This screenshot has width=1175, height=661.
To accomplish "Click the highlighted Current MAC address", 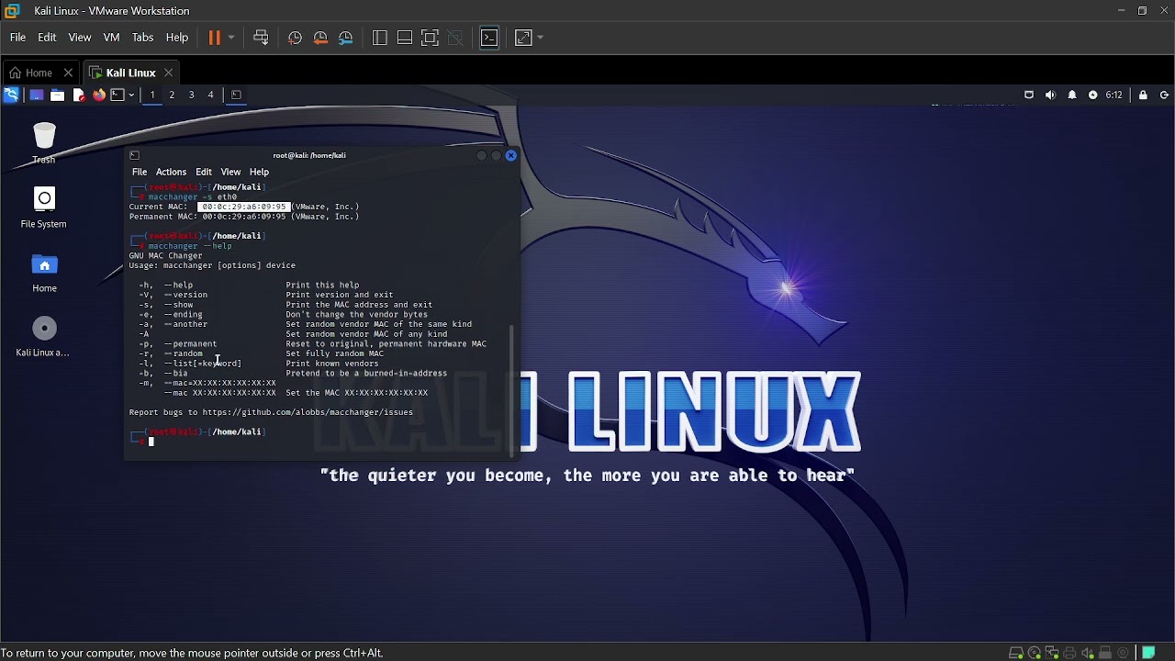I will click(x=243, y=207).
